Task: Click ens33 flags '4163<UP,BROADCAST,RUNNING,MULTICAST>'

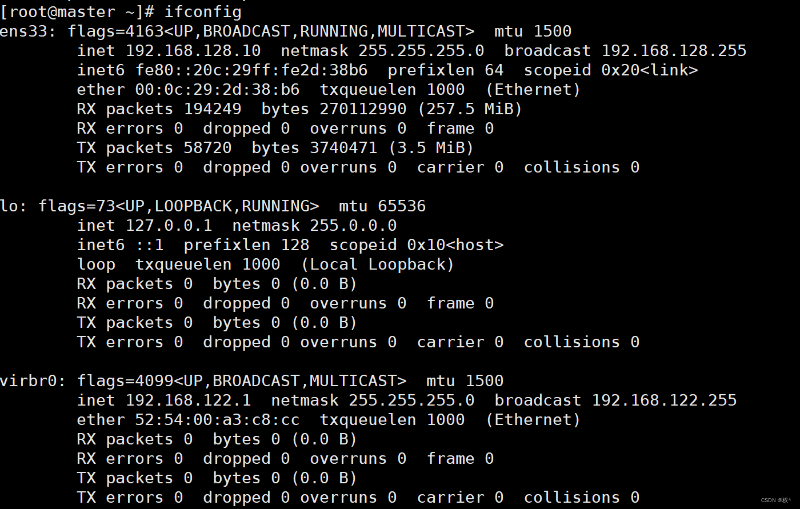Action: [301, 31]
